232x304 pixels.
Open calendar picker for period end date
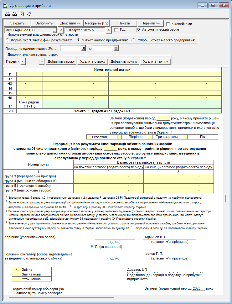(x=116, y=49)
